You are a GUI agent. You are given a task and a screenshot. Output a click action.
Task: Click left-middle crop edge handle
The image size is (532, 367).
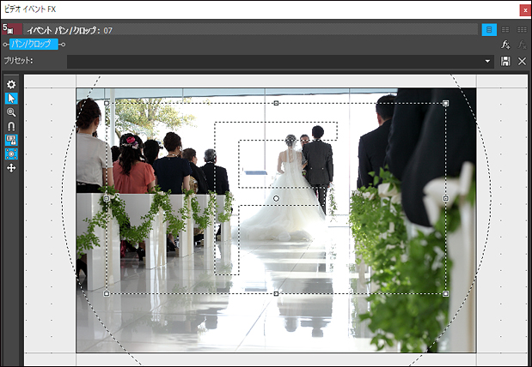[x=107, y=198]
